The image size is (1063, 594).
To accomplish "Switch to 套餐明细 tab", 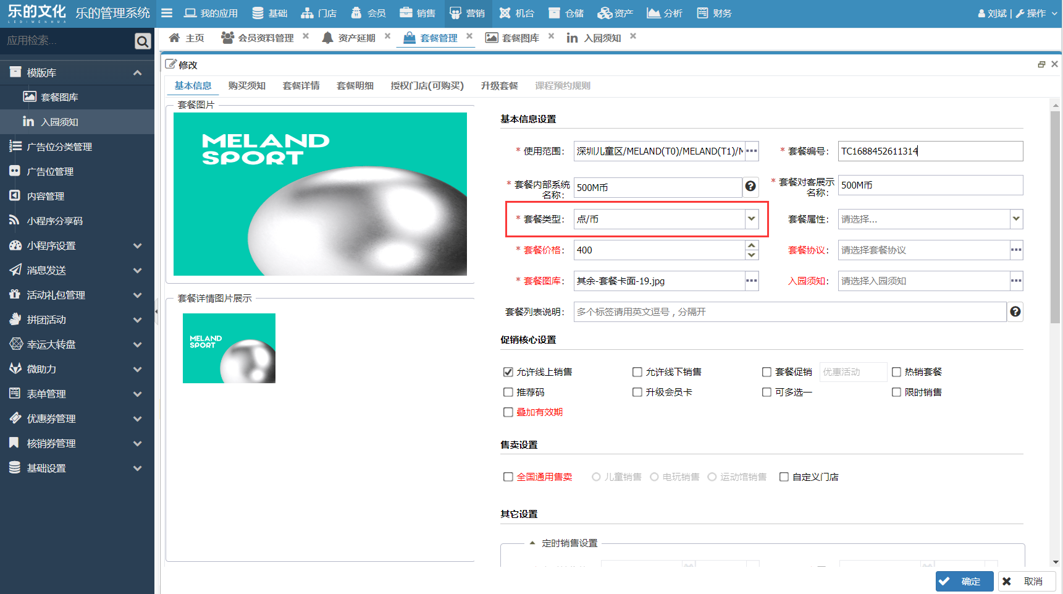I will coord(355,85).
